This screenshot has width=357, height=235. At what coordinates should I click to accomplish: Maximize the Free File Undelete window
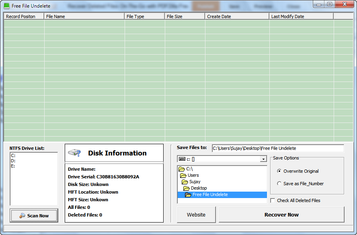pos(329,4)
